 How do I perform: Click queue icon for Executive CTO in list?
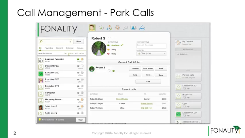[82, 86]
